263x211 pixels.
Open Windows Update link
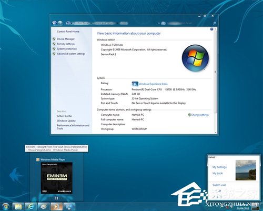66,120
